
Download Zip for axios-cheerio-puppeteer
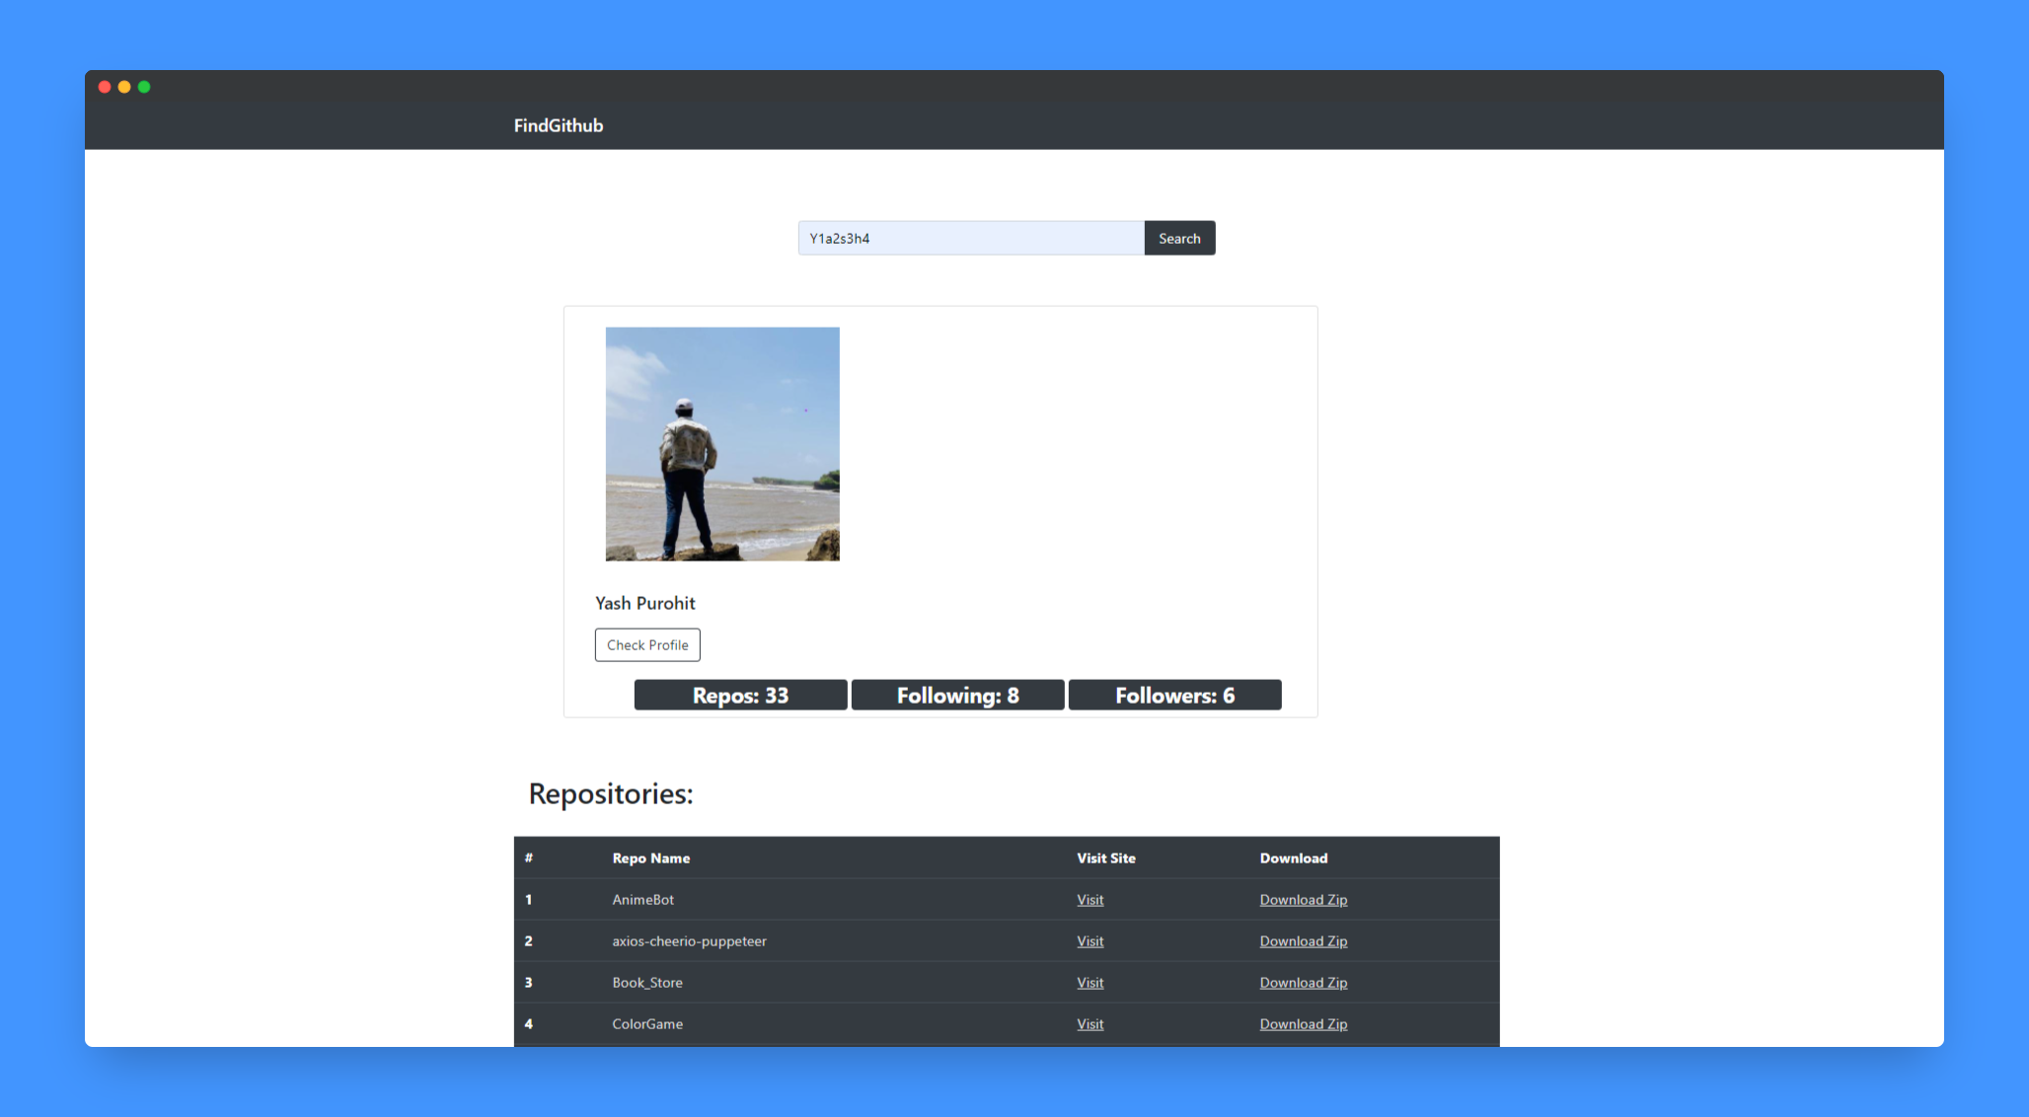pyautogui.click(x=1303, y=941)
